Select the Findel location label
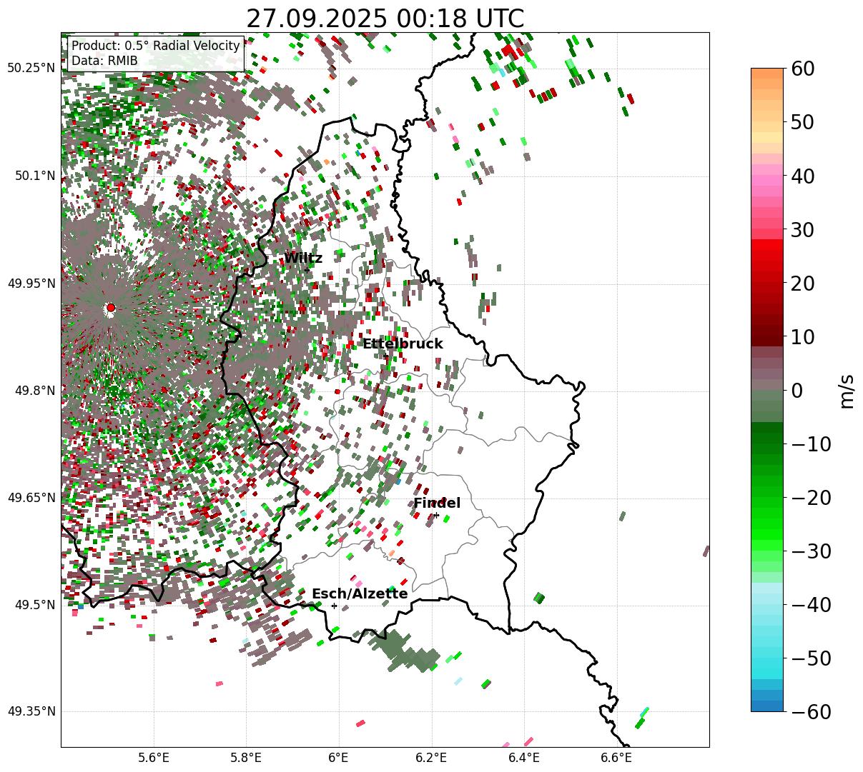863x772 pixels. 437,503
